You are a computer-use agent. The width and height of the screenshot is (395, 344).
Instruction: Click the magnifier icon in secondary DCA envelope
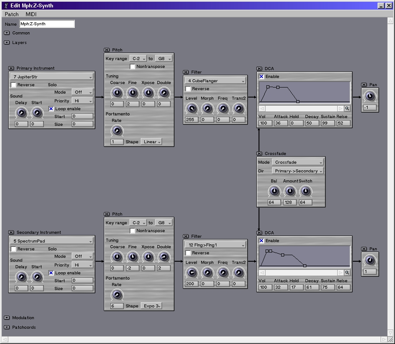tap(347, 273)
